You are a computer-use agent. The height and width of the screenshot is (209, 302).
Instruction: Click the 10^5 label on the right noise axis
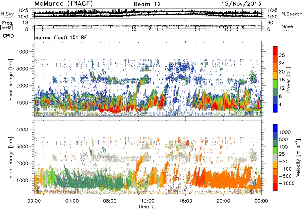tap(273, 10)
